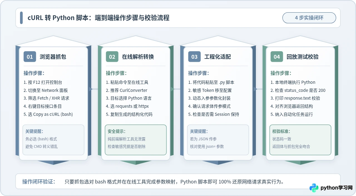
Task: Click '1. 按 F12 打开控制台'
Action: [x=43, y=82]
